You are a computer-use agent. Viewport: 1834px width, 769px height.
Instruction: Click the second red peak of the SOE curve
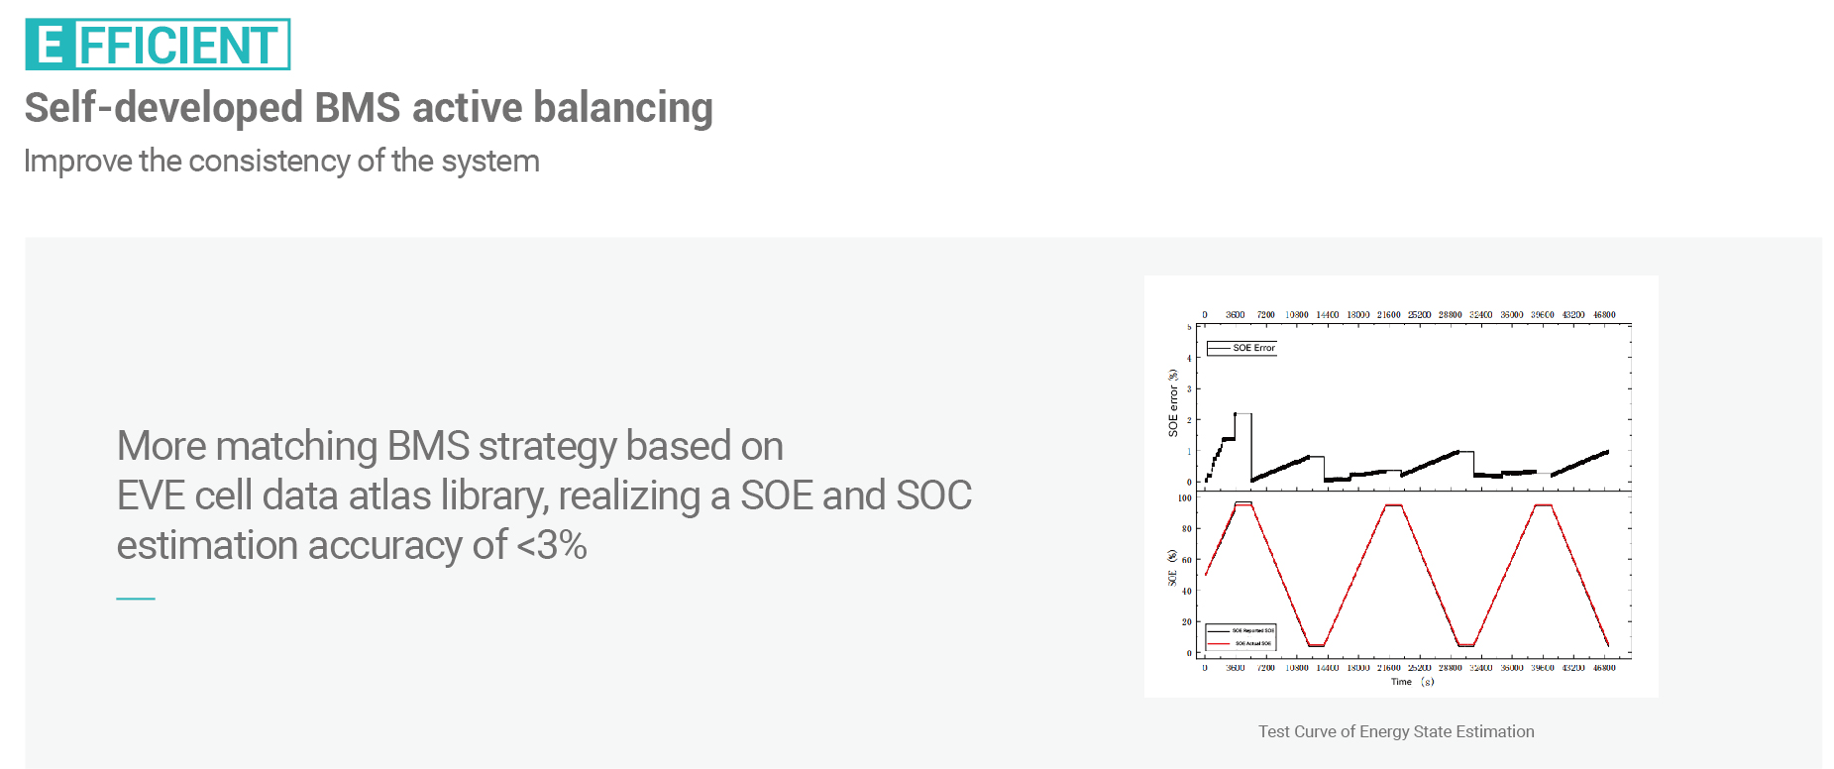click(1393, 505)
